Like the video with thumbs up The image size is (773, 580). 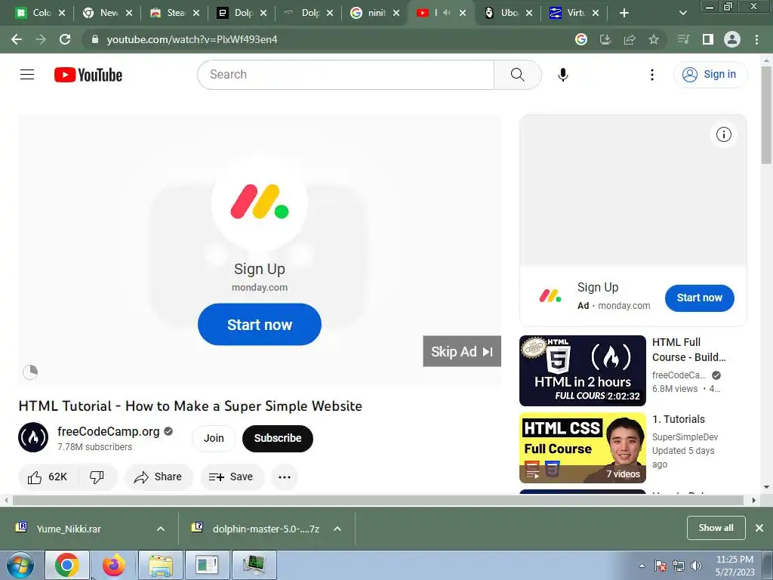[x=48, y=477]
